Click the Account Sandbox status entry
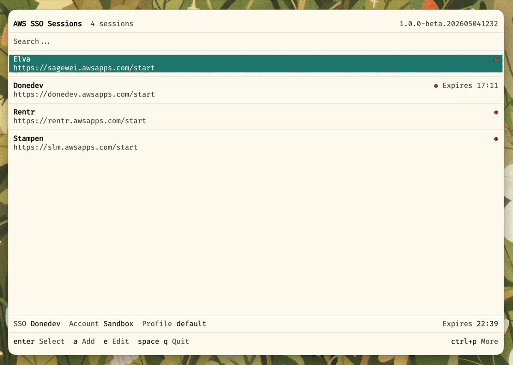The image size is (513, 365). pyautogui.click(x=101, y=324)
